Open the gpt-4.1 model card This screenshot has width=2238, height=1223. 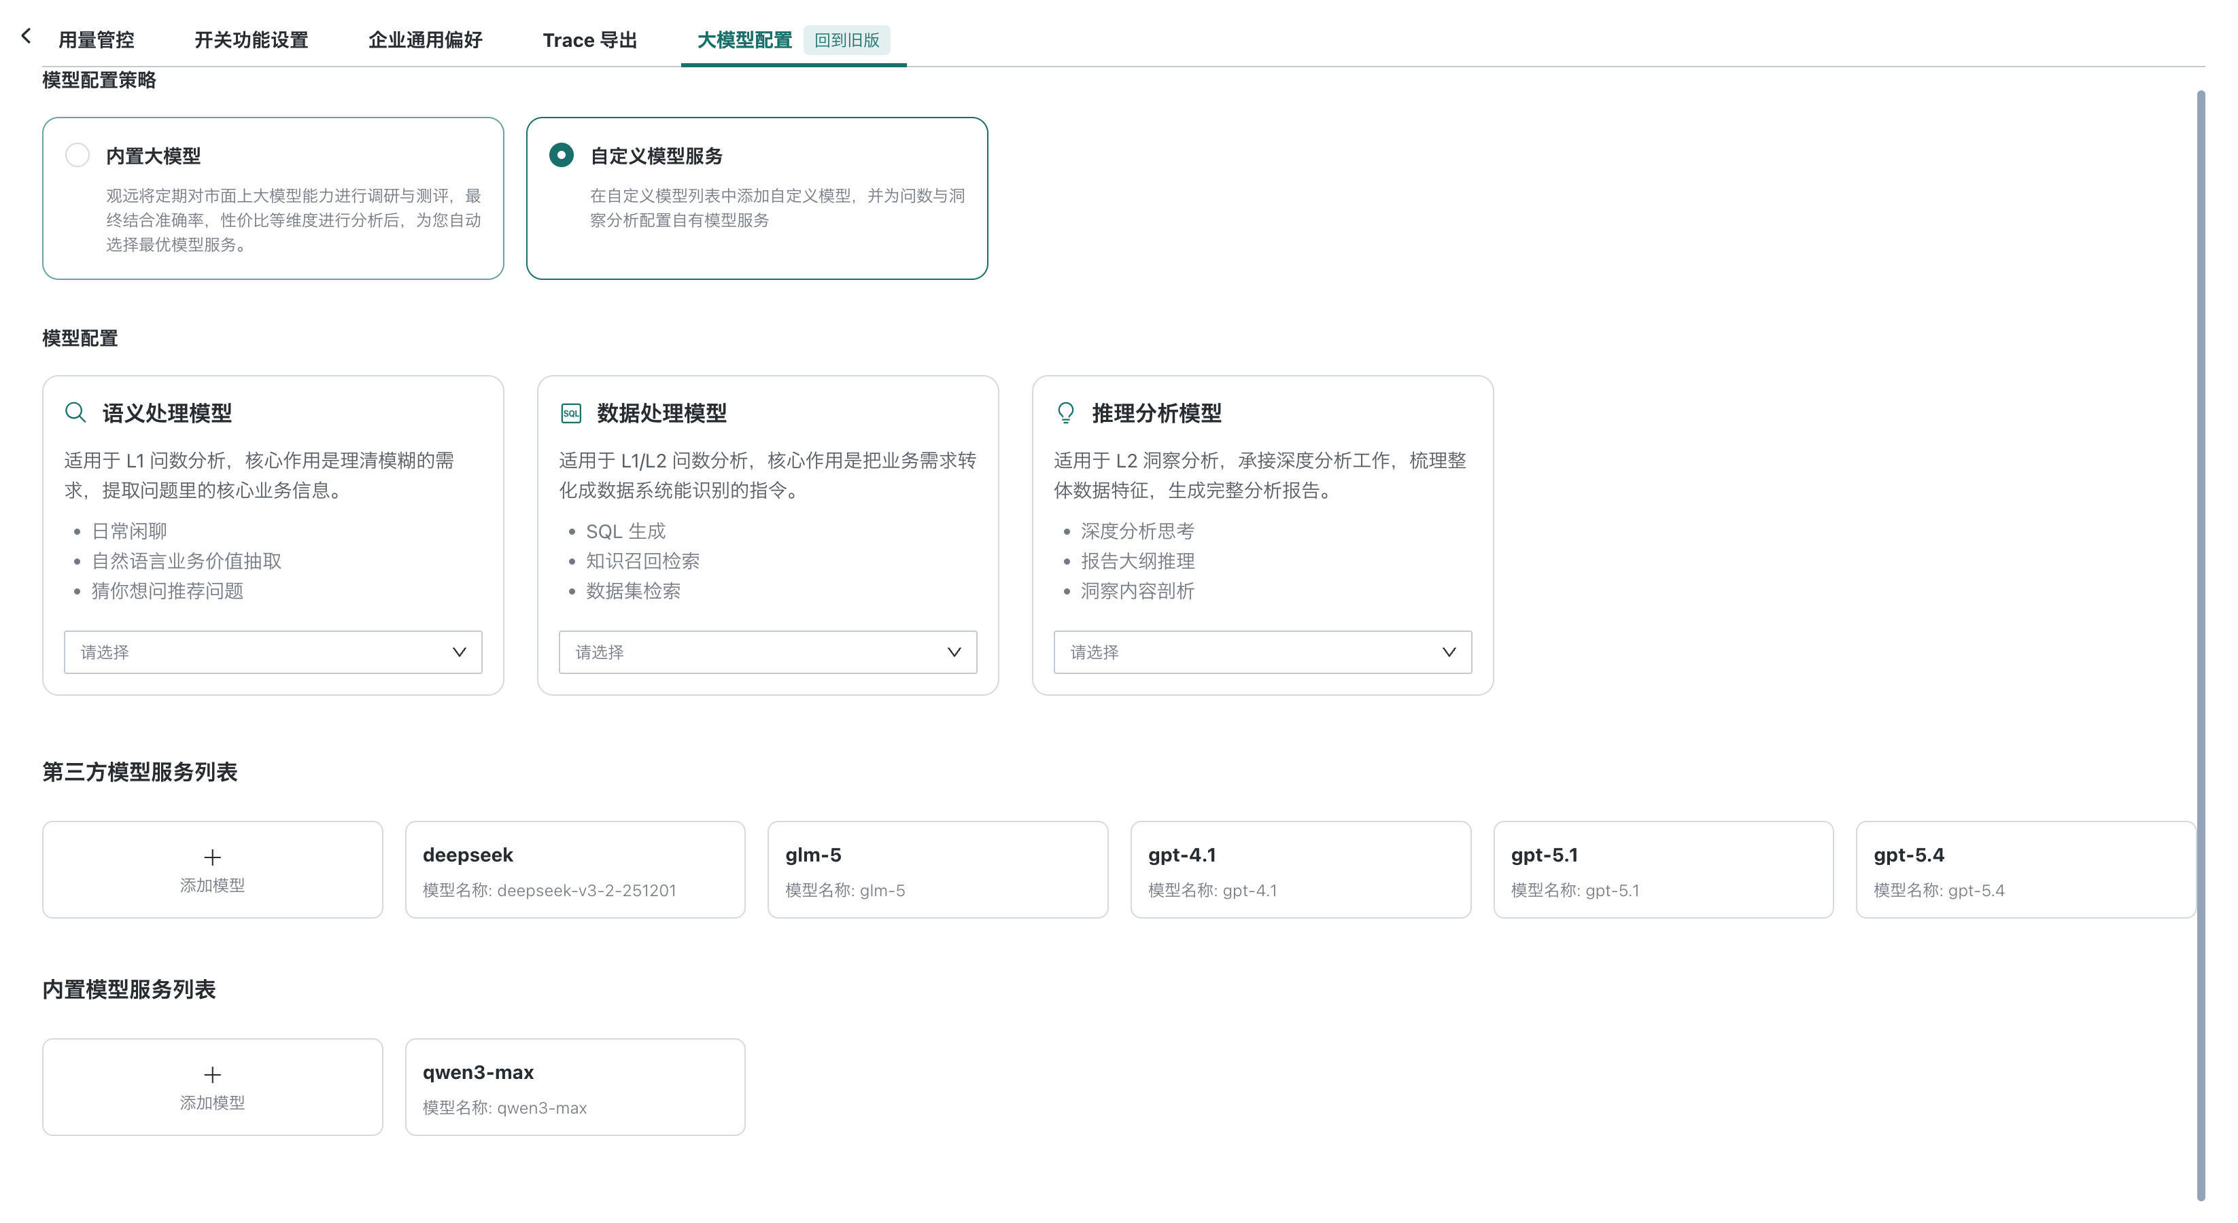[x=1301, y=870]
